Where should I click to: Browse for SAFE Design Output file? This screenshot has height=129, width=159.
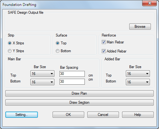(x=140, y=27)
